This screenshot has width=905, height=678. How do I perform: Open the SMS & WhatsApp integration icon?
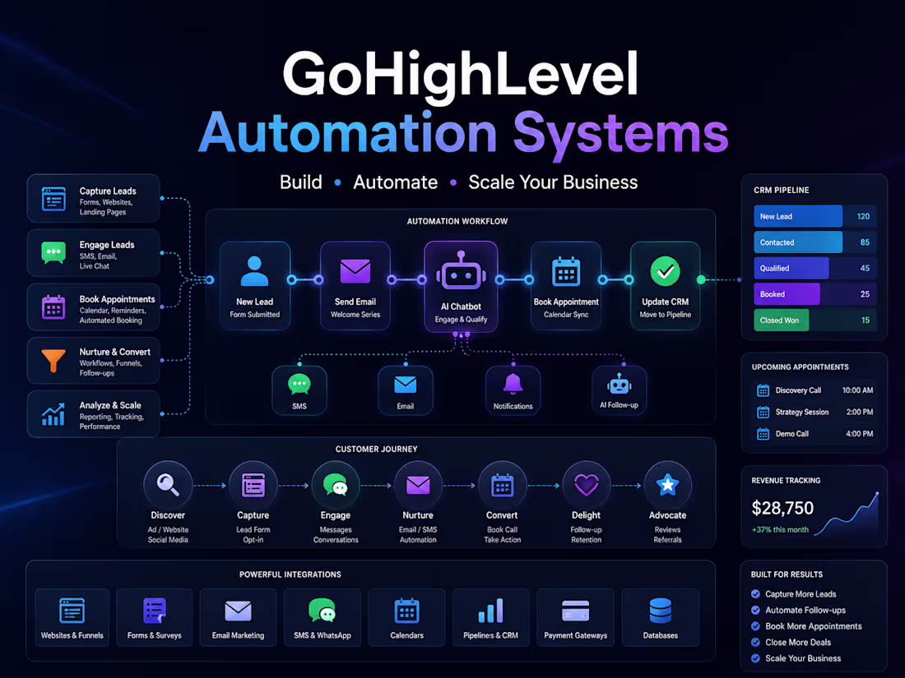pos(322,611)
